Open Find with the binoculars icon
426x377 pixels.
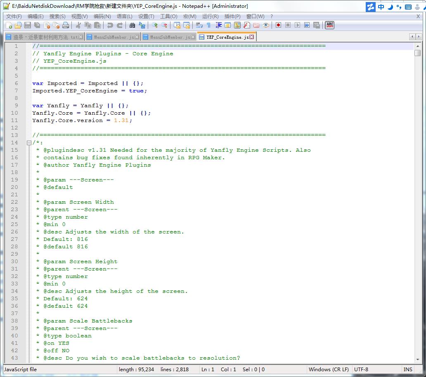pos(132,25)
